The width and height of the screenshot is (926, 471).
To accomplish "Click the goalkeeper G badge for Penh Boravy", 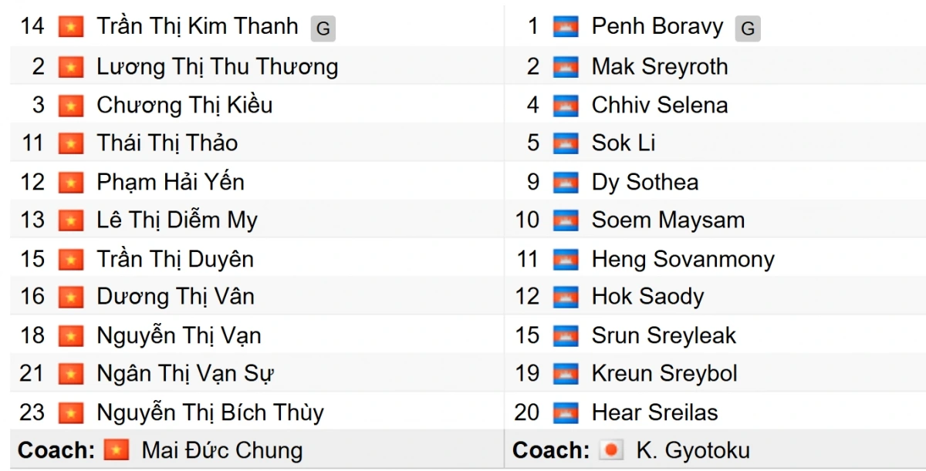I will pos(747,29).
